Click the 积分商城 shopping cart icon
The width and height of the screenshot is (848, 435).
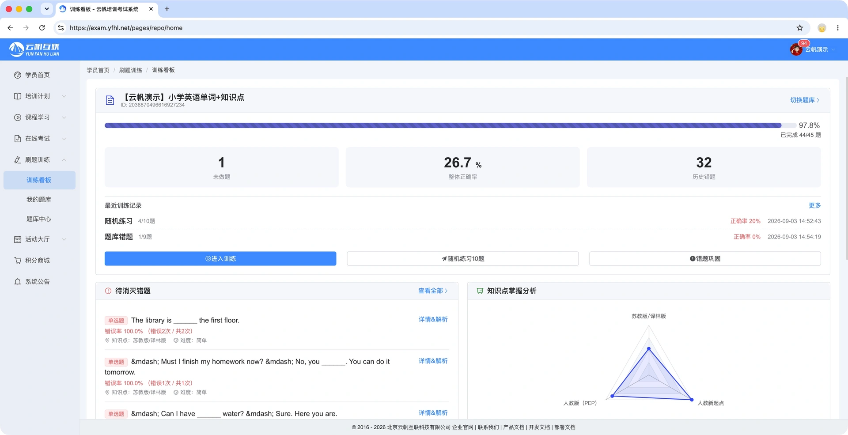click(18, 261)
